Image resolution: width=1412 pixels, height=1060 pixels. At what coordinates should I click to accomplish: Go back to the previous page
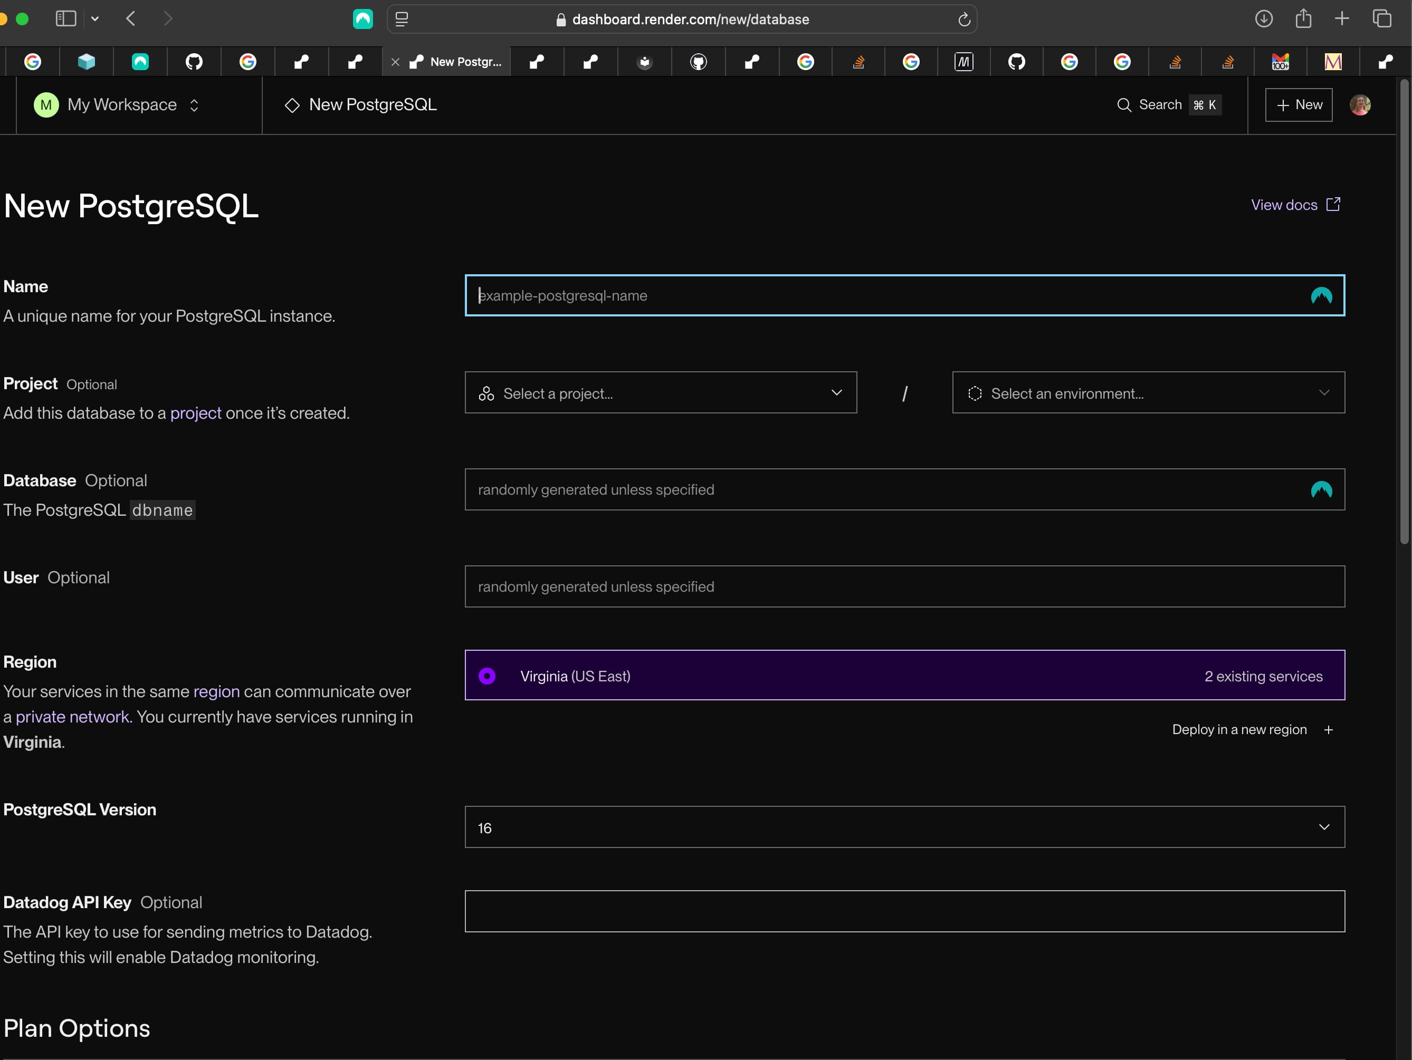tap(131, 18)
